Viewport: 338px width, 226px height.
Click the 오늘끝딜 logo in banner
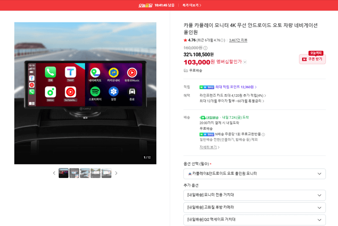pyautogui.click(x=145, y=5)
